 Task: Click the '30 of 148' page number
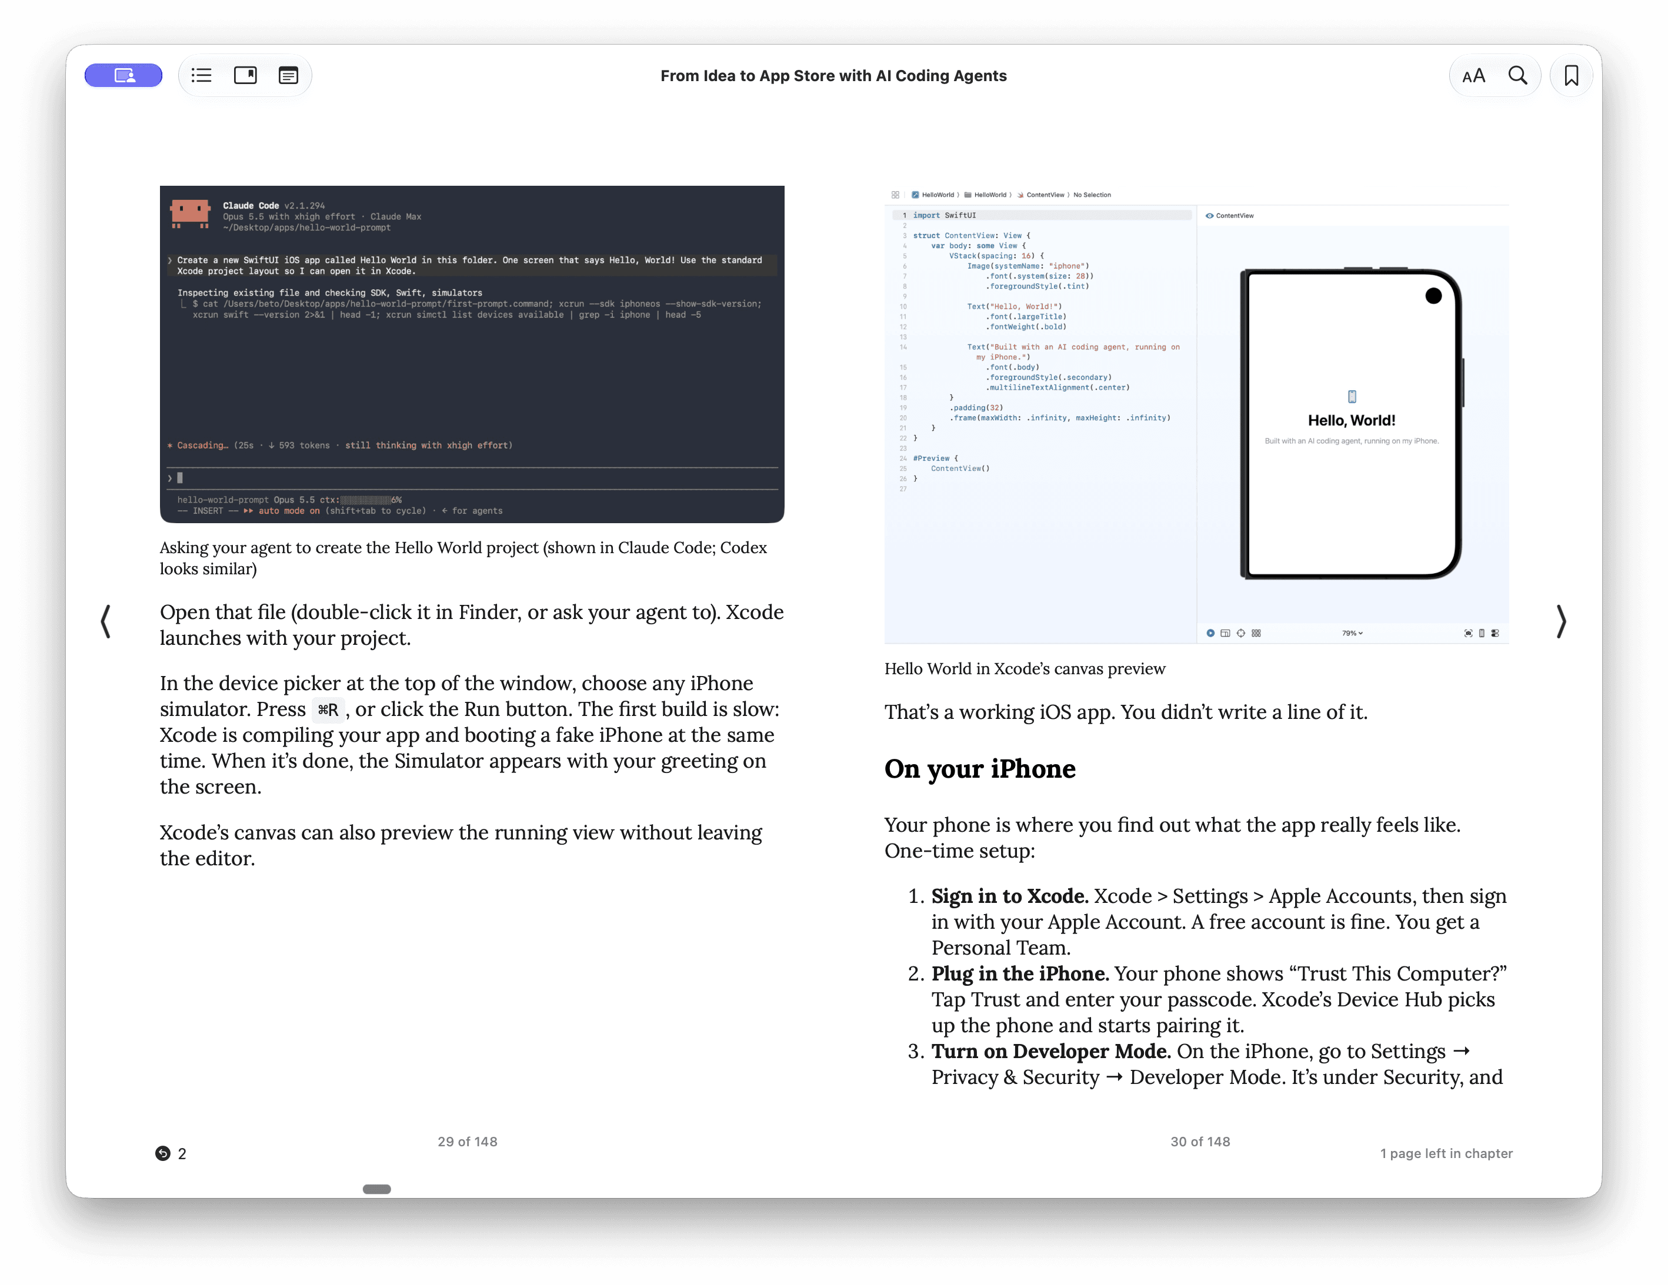coord(1200,1142)
